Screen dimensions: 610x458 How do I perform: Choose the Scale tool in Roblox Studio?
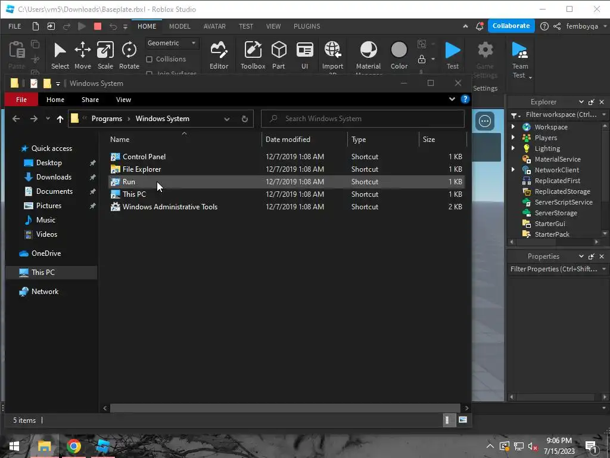(x=105, y=55)
